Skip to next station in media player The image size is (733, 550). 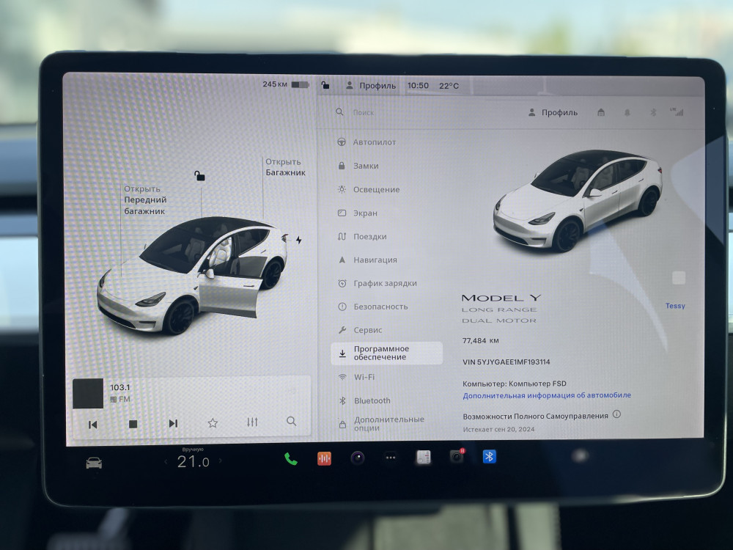[x=173, y=423]
